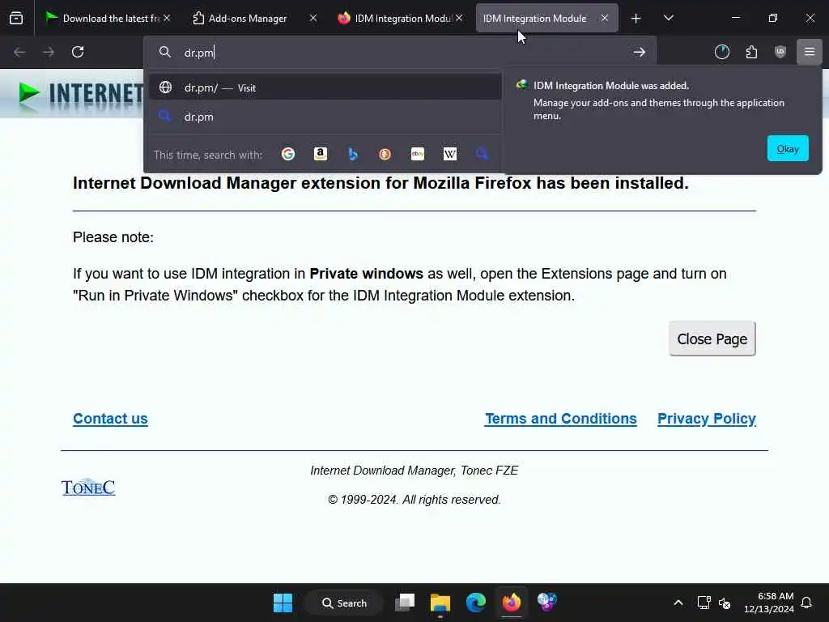Click the Firefox taskbar icon

pyautogui.click(x=512, y=603)
